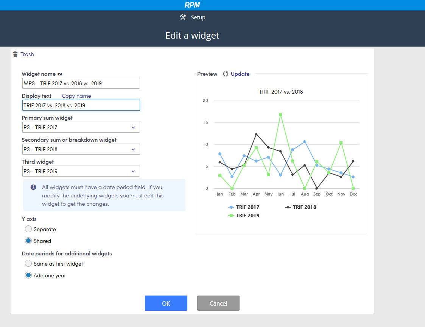Refresh the preview via the Update icon

click(226, 74)
